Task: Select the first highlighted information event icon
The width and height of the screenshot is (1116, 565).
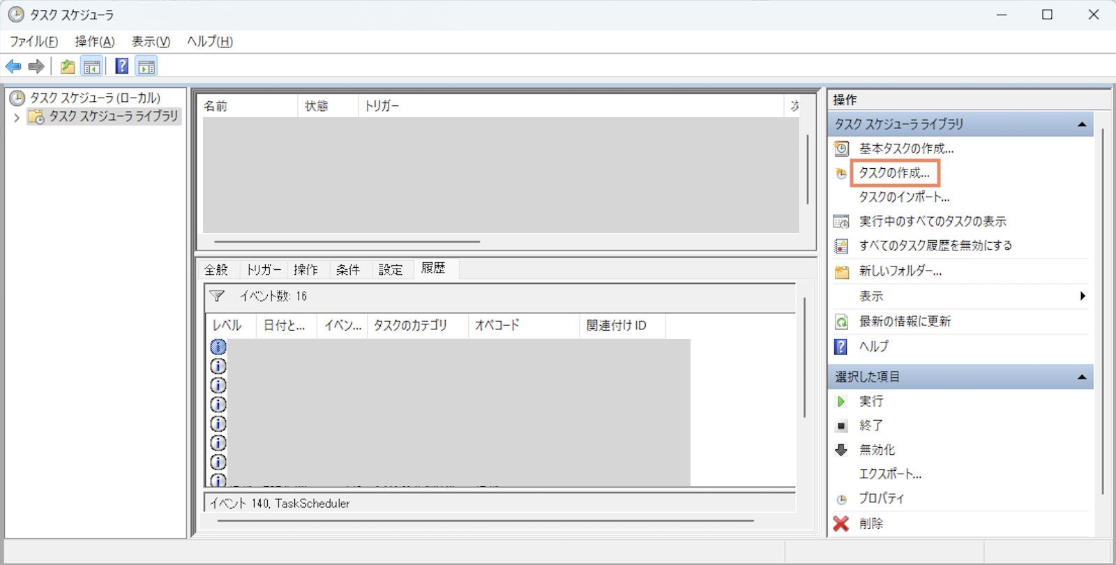Action: click(218, 347)
